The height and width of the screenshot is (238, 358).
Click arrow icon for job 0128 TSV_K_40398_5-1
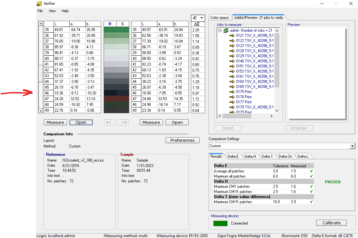click(232, 51)
